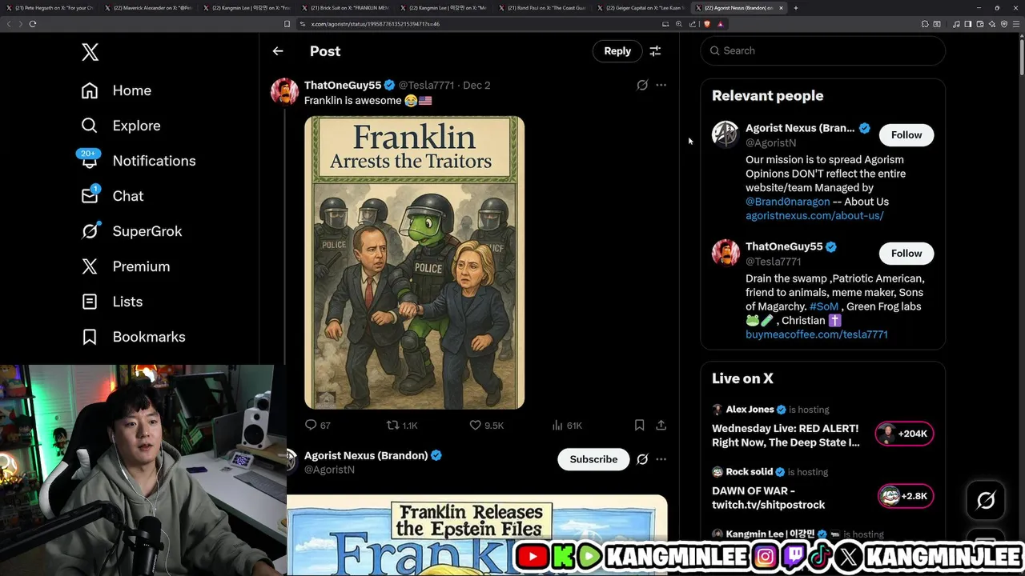Open the Brave VPN shield icon in toolbar
Screen dimensions: 1025x576
[x=1004, y=24]
